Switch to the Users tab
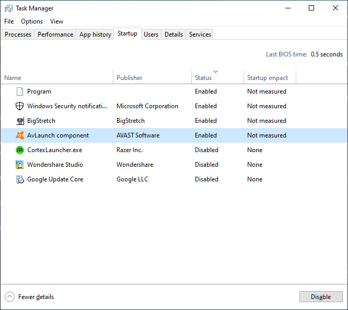The image size is (348, 310). click(151, 35)
